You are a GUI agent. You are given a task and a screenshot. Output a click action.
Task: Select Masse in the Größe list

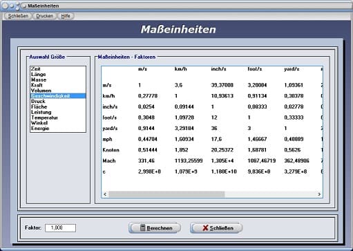point(58,80)
